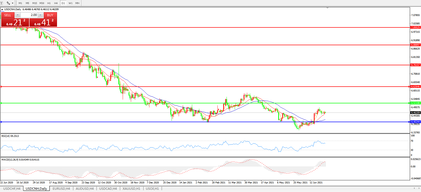Toggle the W1 weekly timeframe
Screen dimensions: 421x192
[71, 3]
